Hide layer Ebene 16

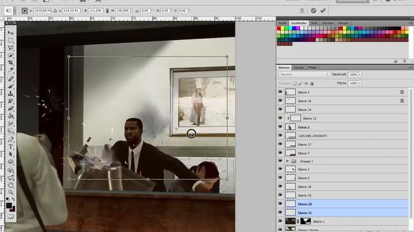[280, 101]
